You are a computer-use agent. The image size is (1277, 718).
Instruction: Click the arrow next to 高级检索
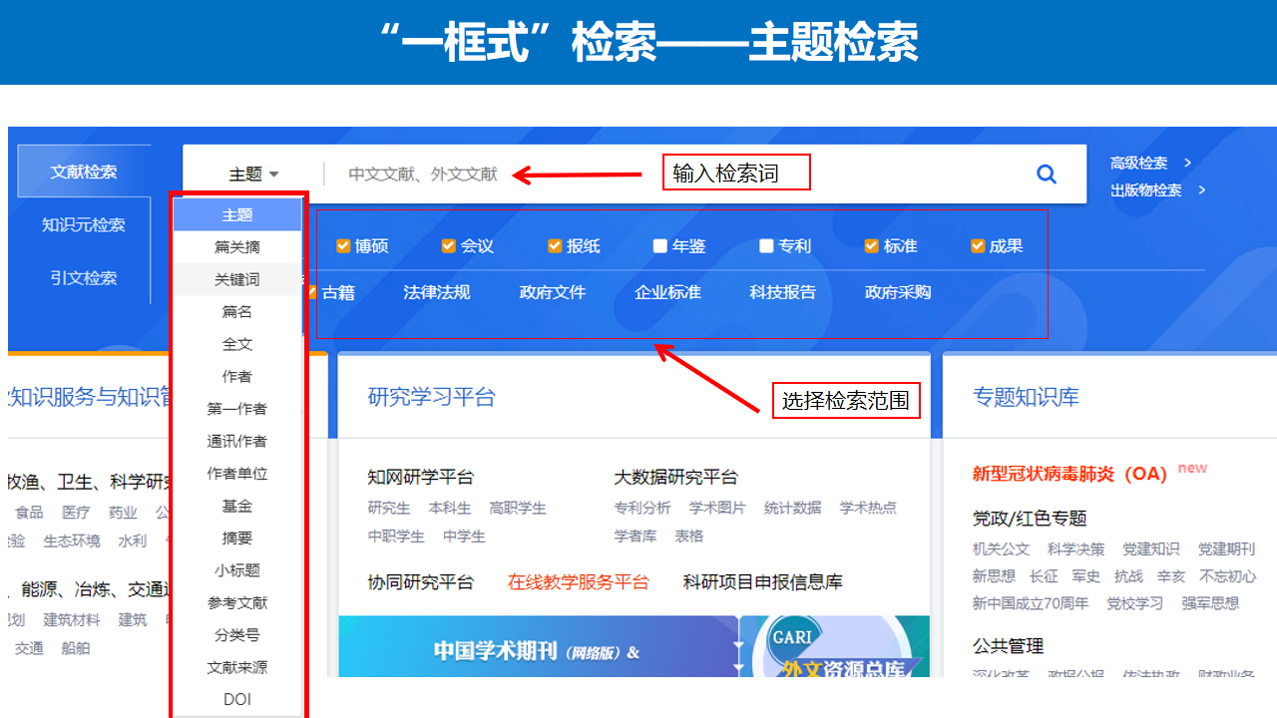1187,163
